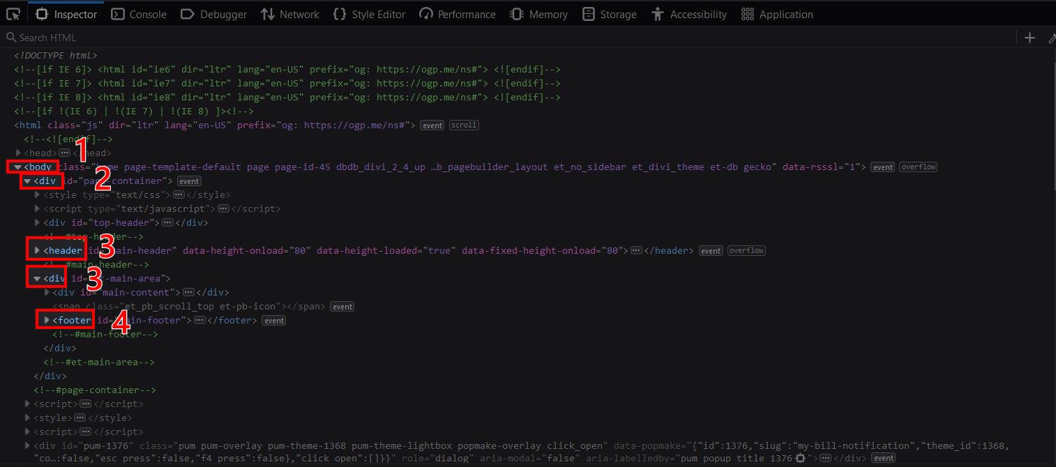The width and height of the screenshot is (1056, 467).
Task: Click the overflow badge on the body element
Action: point(918,167)
